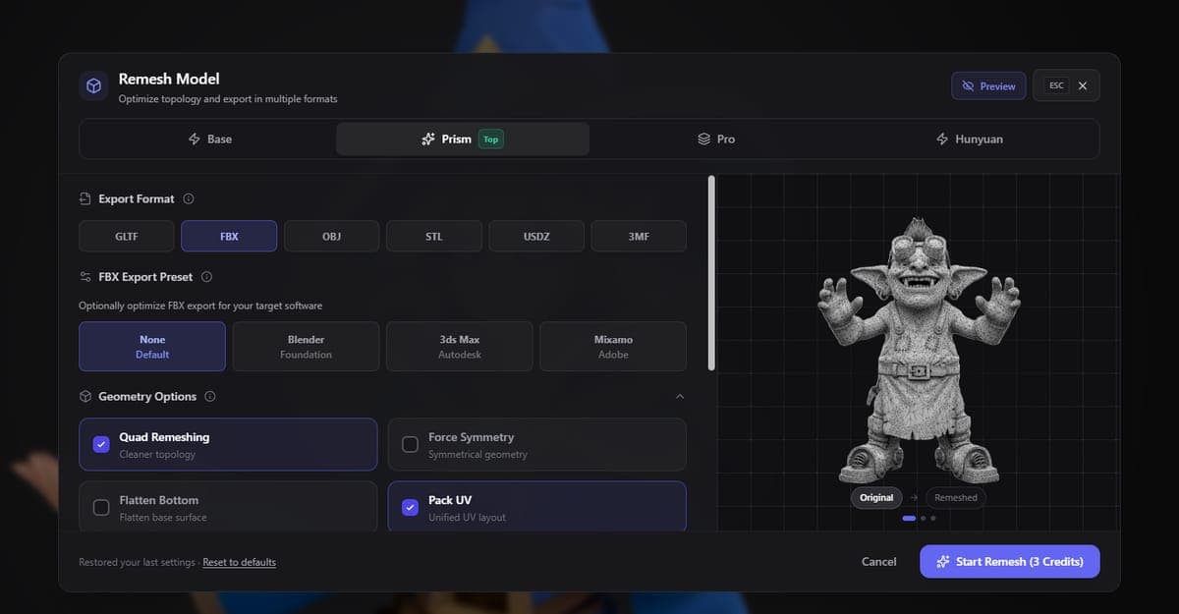Image resolution: width=1179 pixels, height=614 pixels.
Task: Click 'Restored your last settings' text
Action: (138, 563)
